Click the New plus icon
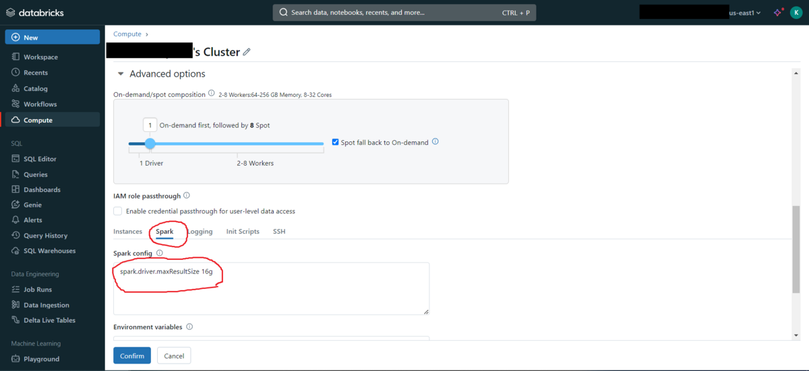The height and width of the screenshot is (371, 809). click(16, 37)
